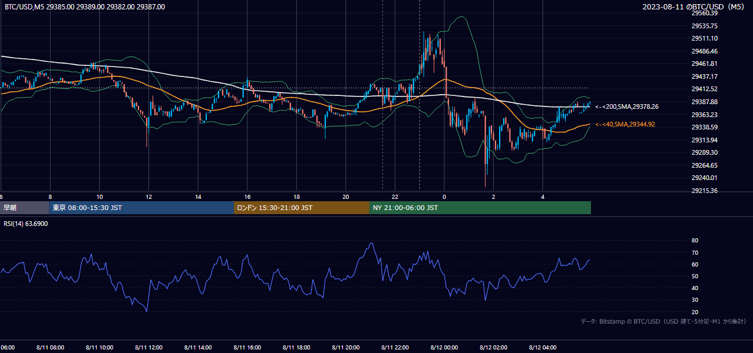Click the 8/12 00:00 date label
The image size is (753, 353).
click(x=444, y=348)
